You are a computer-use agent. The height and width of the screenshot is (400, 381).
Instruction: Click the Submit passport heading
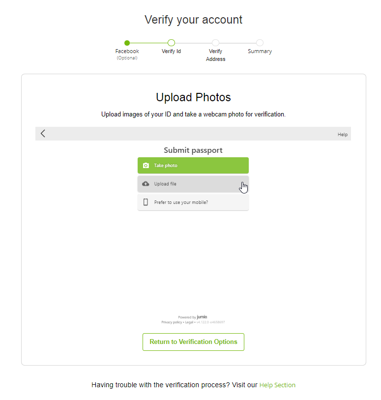click(x=193, y=150)
